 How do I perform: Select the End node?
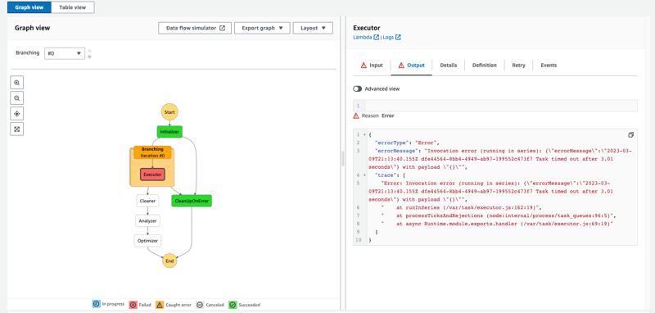[x=169, y=261]
